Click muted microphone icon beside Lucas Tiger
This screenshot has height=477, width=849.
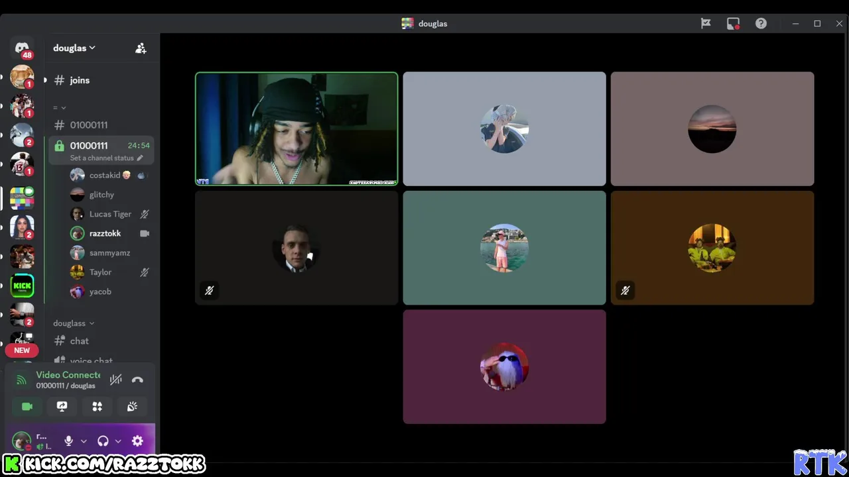[x=145, y=214]
